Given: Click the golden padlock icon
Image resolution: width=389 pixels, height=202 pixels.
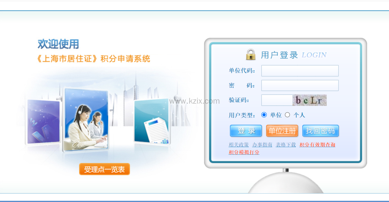Looking at the screenshot, I should 251,54.
